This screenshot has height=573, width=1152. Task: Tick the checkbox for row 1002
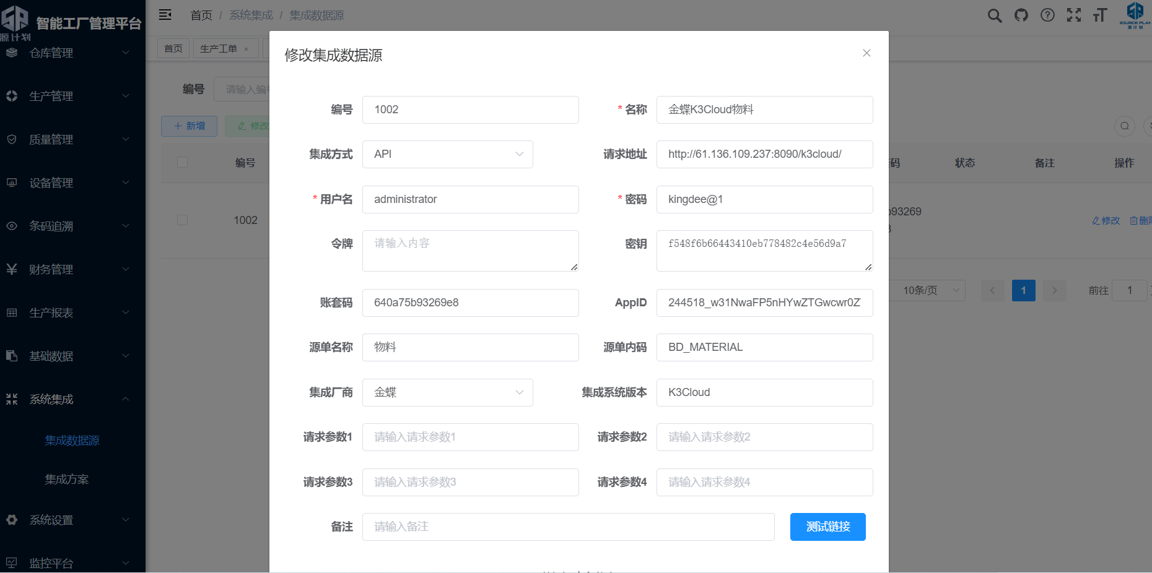[182, 220]
